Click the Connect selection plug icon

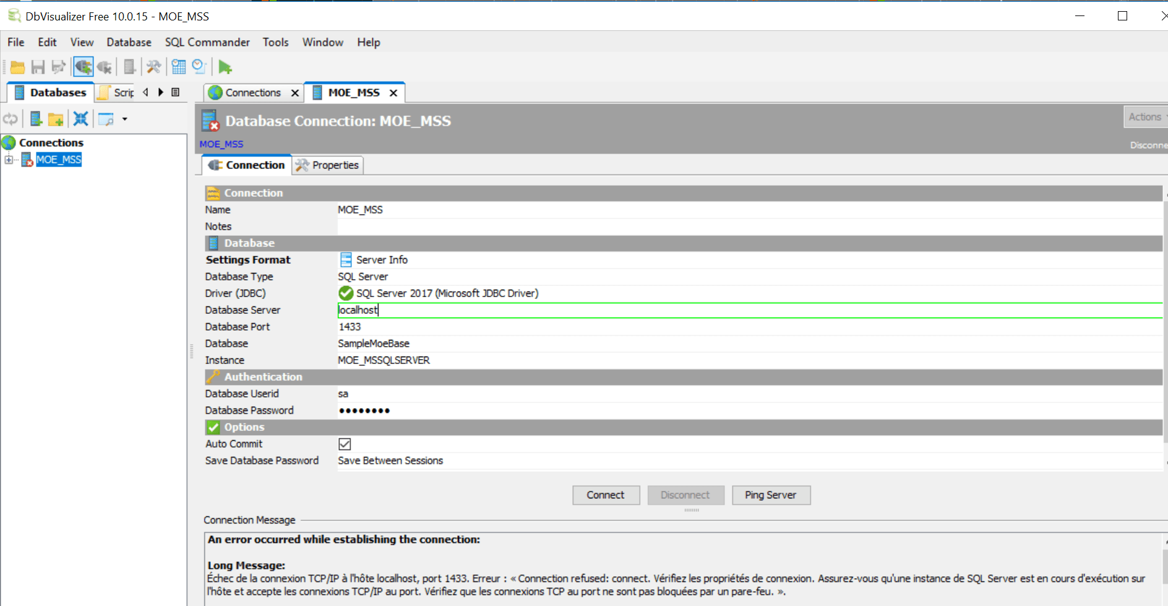pyautogui.click(x=83, y=67)
